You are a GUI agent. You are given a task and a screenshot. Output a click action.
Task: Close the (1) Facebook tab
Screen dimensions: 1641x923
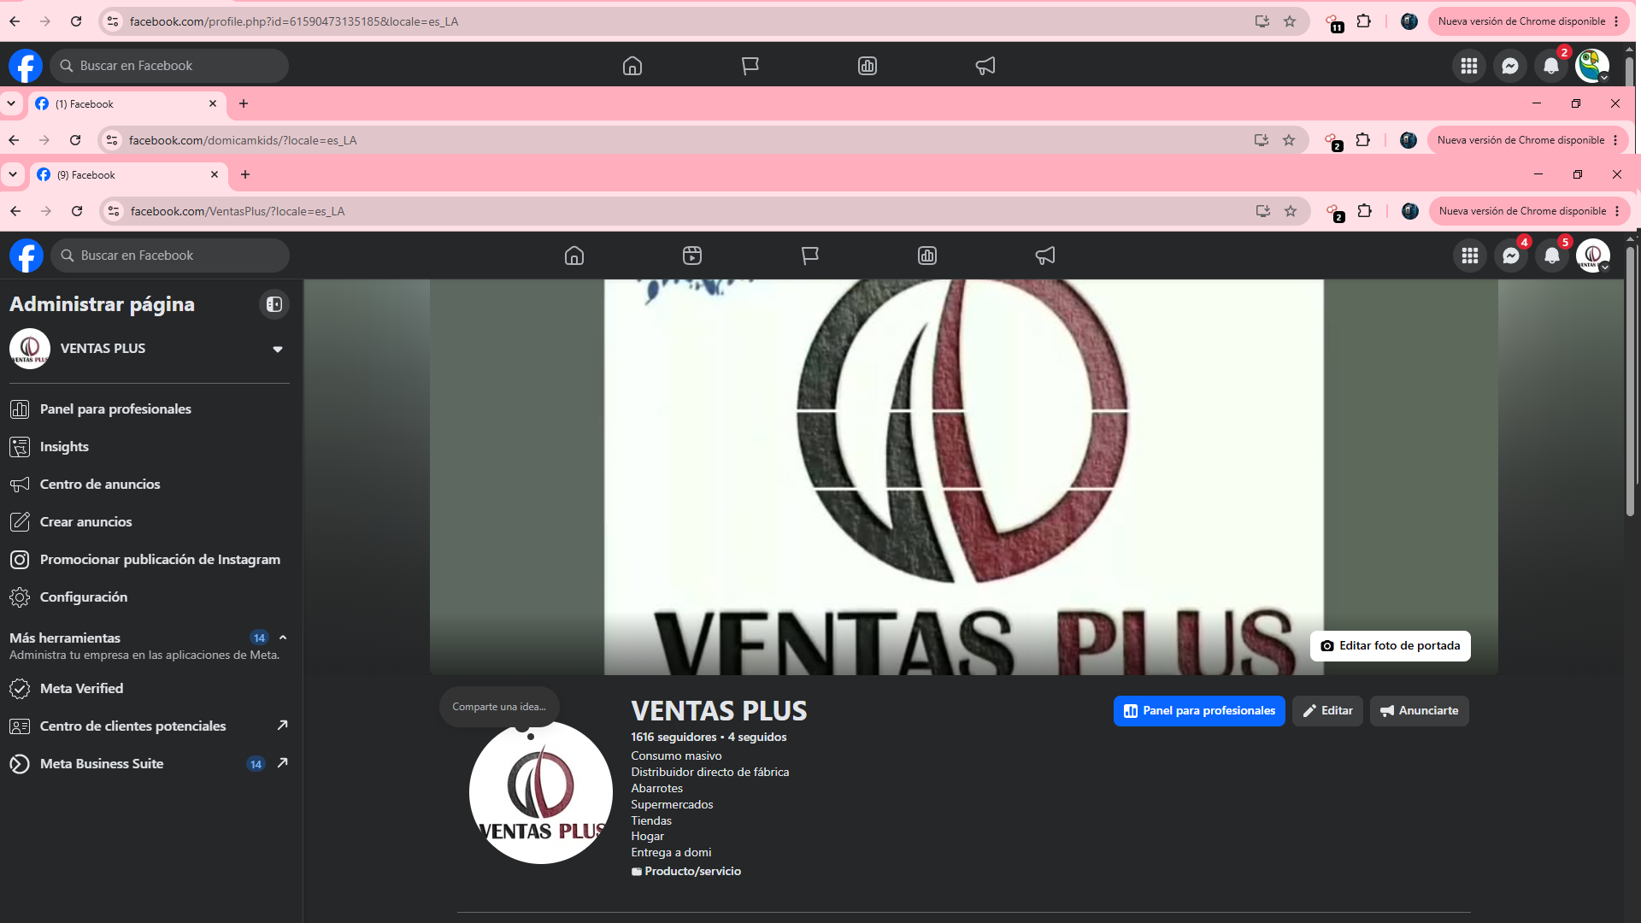pos(213,103)
